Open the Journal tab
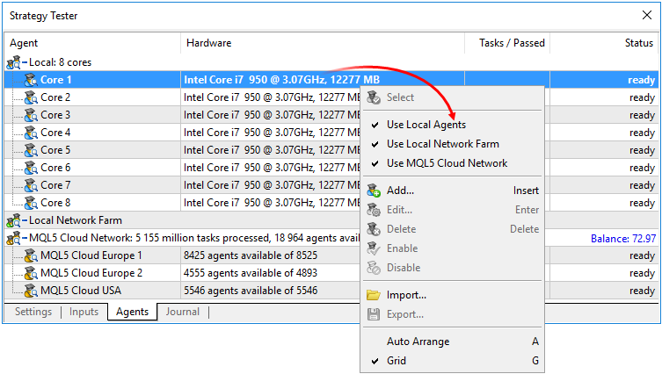Image resolution: width=662 pixels, height=374 pixels. 182,312
